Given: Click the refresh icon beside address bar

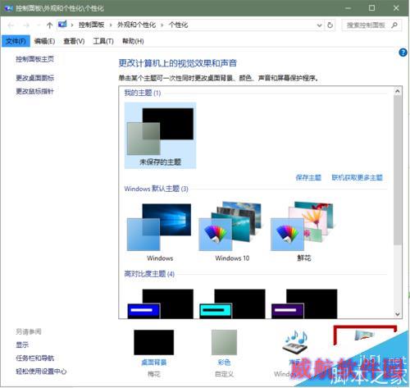Looking at the screenshot, I should [x=330, y=25].
